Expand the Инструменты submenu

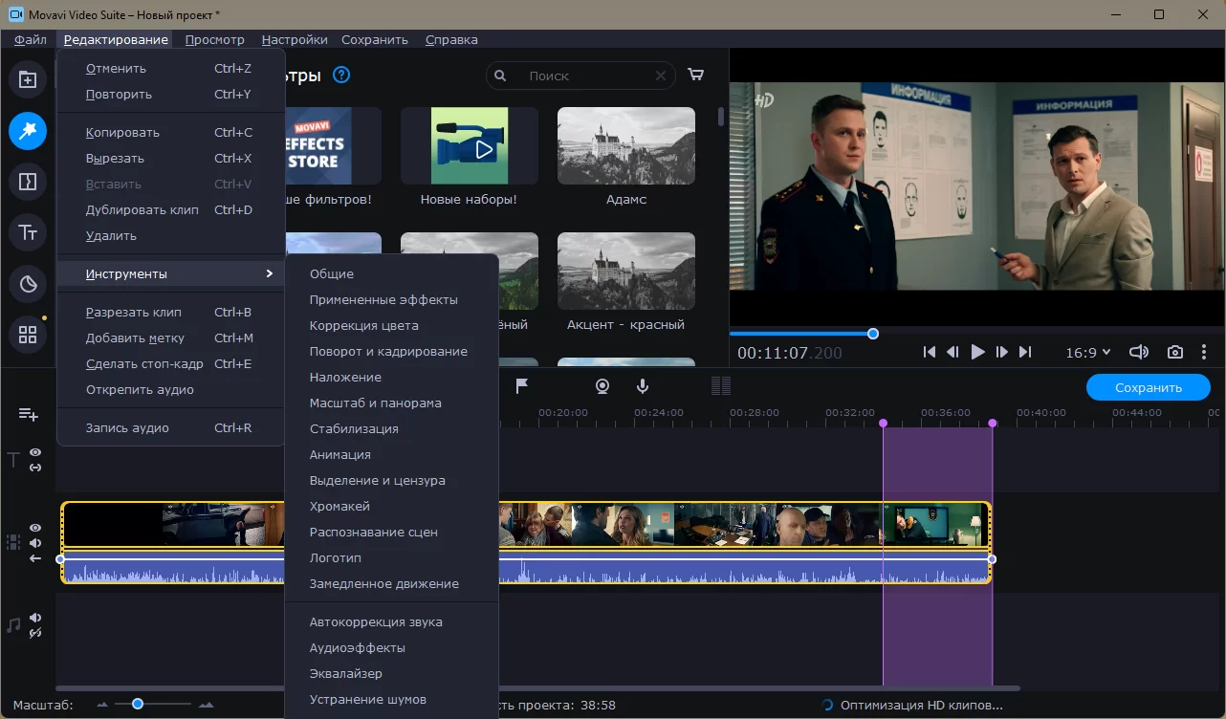[x=171, y=273]
